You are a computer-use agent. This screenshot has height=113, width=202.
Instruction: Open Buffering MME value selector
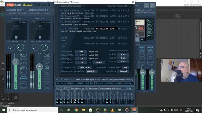pos(81,51)
